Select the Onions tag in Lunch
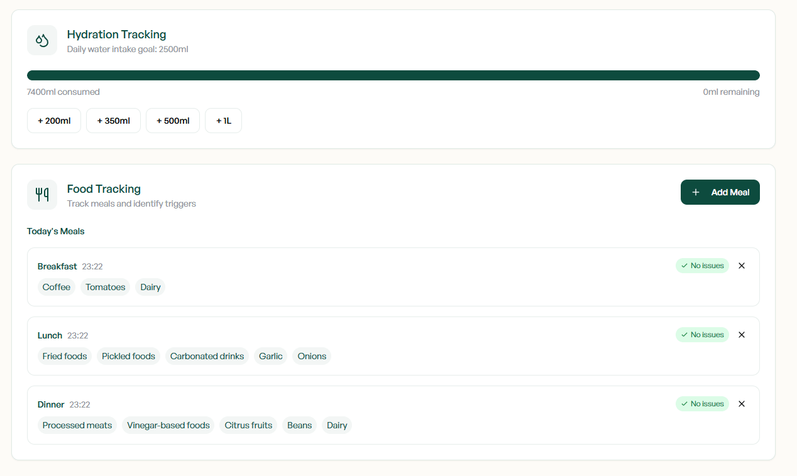This screenshot has width=797, height=476. (312, 356)
